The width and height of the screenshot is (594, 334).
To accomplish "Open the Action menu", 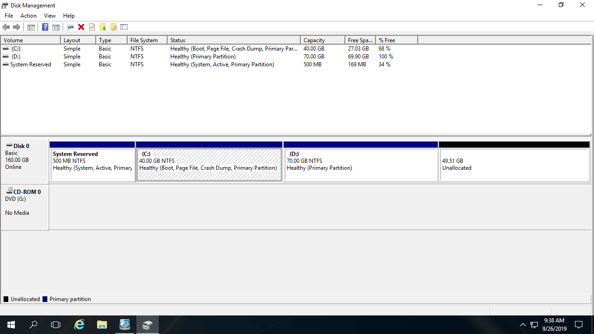I will (28, 16).
